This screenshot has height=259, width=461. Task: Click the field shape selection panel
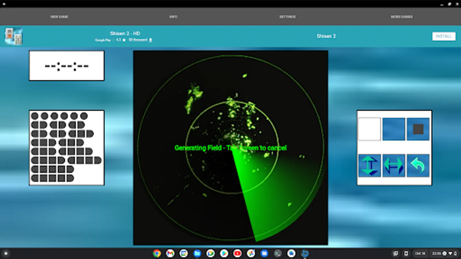(x=67, y=148)
